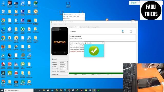Open Notepad's Format menu
The image size is (164, 92).
pos(71,16)
